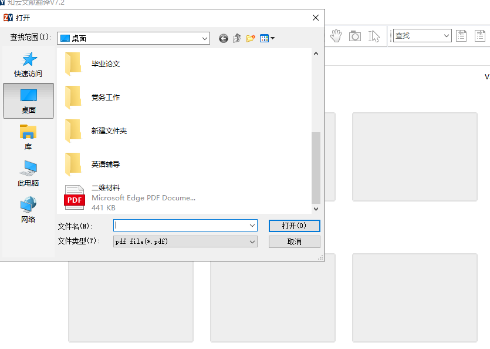490x349 pixels.
Task: Click the camera capture tool icon
Action: click(354, 35)
